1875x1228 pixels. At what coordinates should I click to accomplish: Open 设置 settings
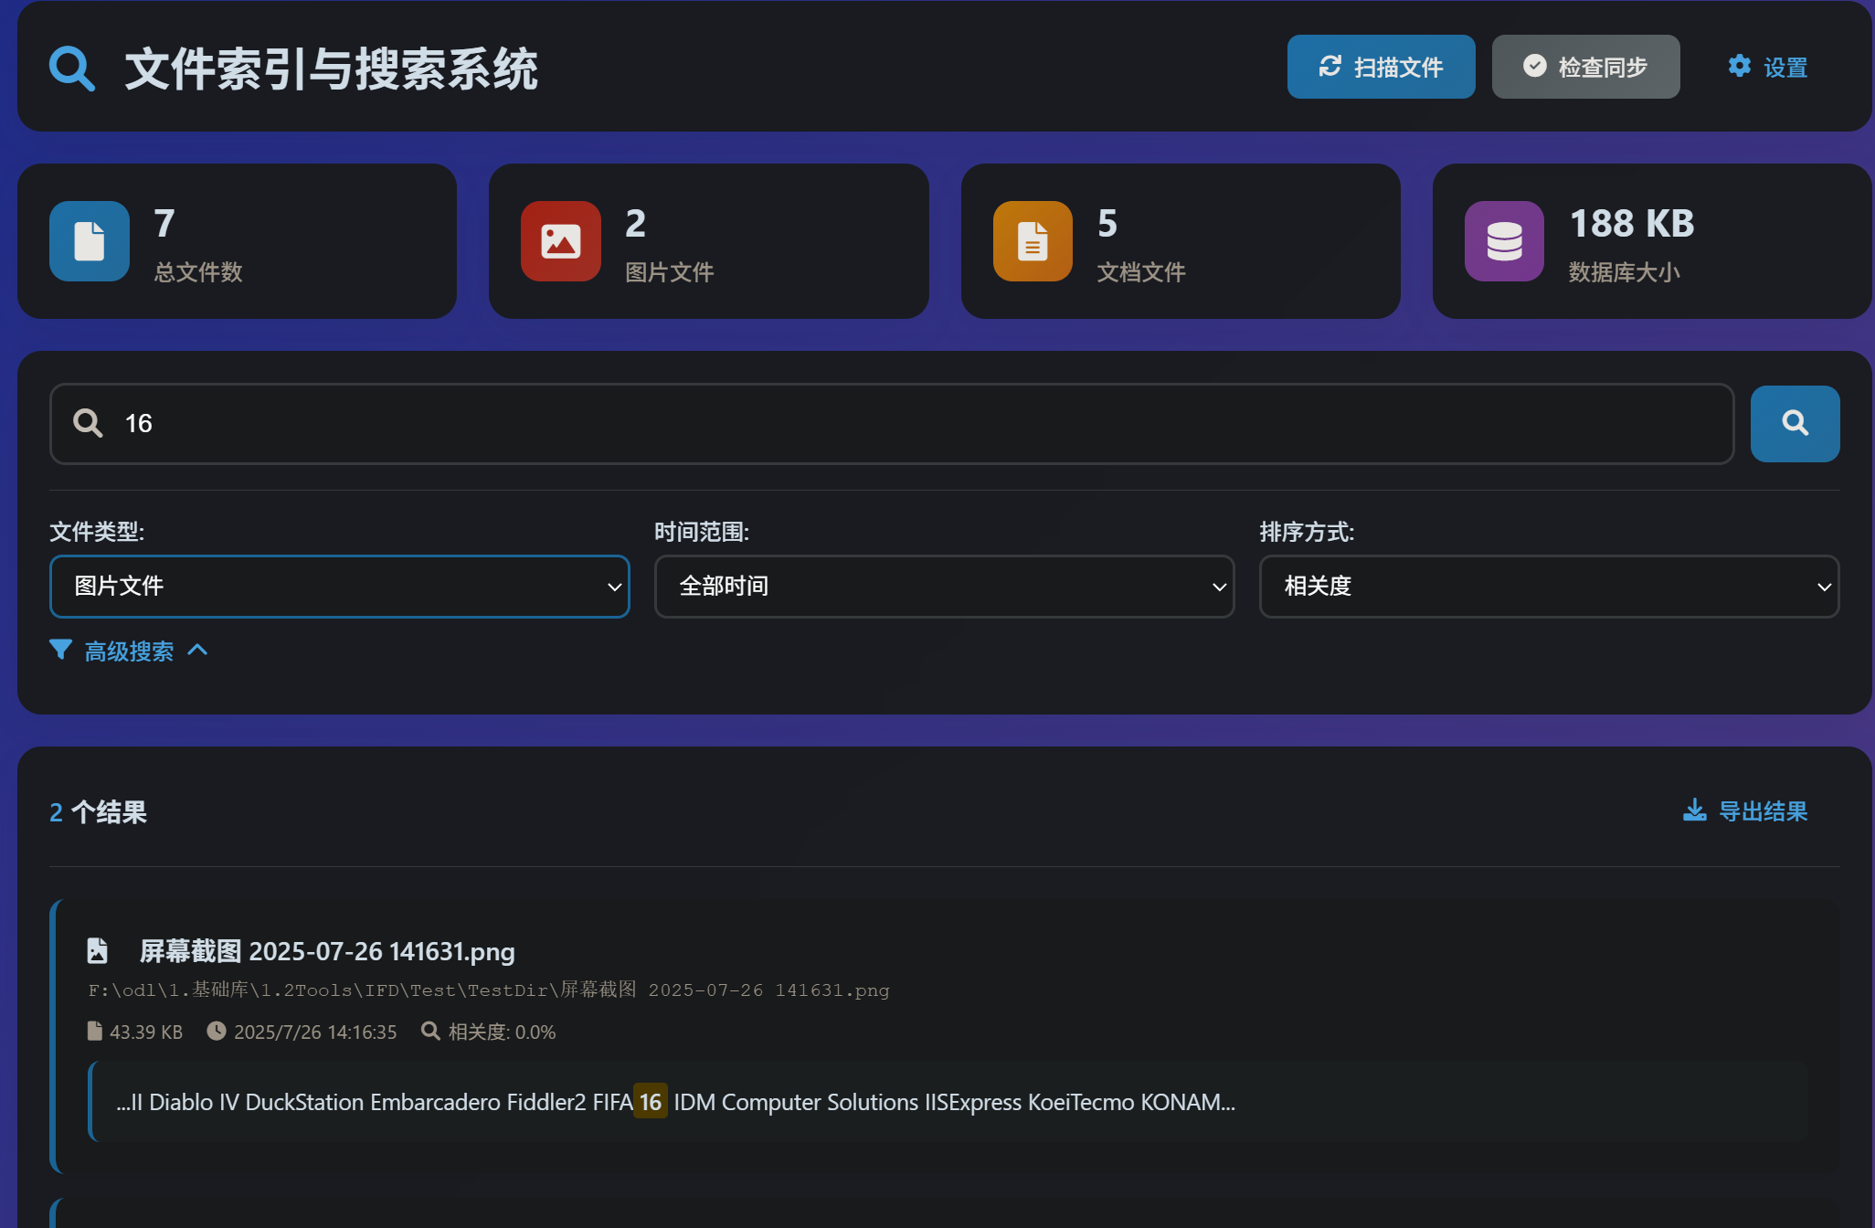click(x=1767, y=67)
